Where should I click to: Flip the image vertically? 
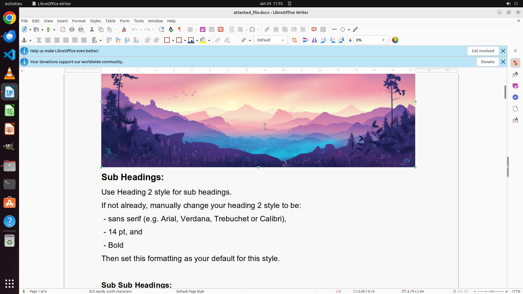(x=305, y=40)
